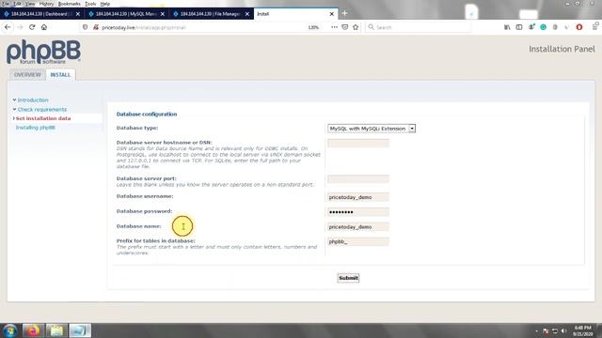The height and width of the screenshot is (338, 602).
Task: Open Windows Start button
Action: click(9, 330)
